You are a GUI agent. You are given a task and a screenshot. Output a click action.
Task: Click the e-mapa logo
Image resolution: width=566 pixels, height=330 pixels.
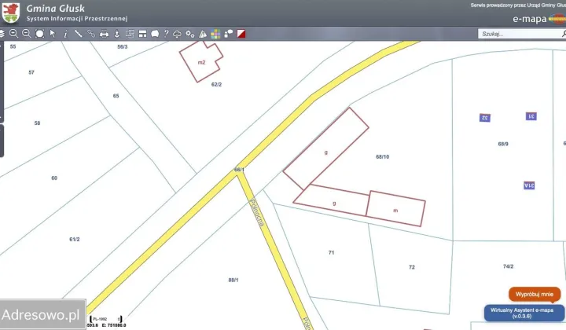539,19
